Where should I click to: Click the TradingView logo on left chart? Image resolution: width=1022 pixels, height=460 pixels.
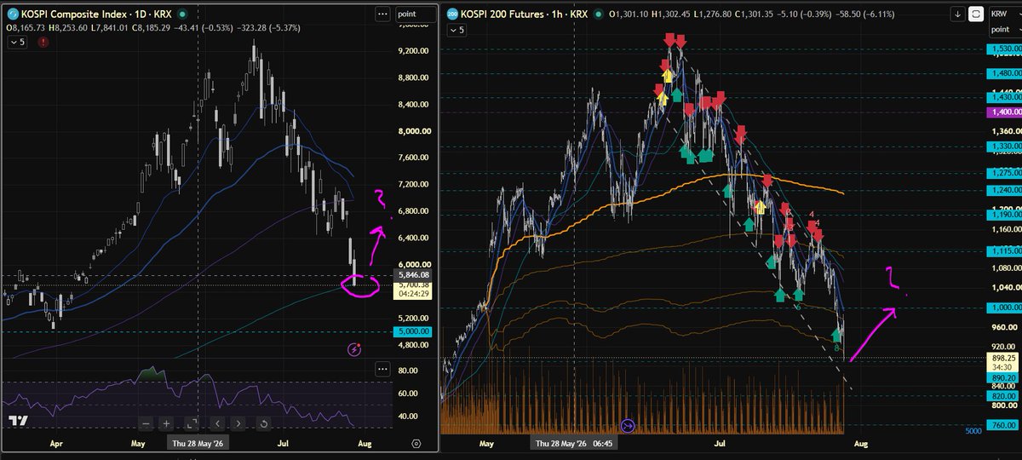pyautogui.click(x=17, y=423)
